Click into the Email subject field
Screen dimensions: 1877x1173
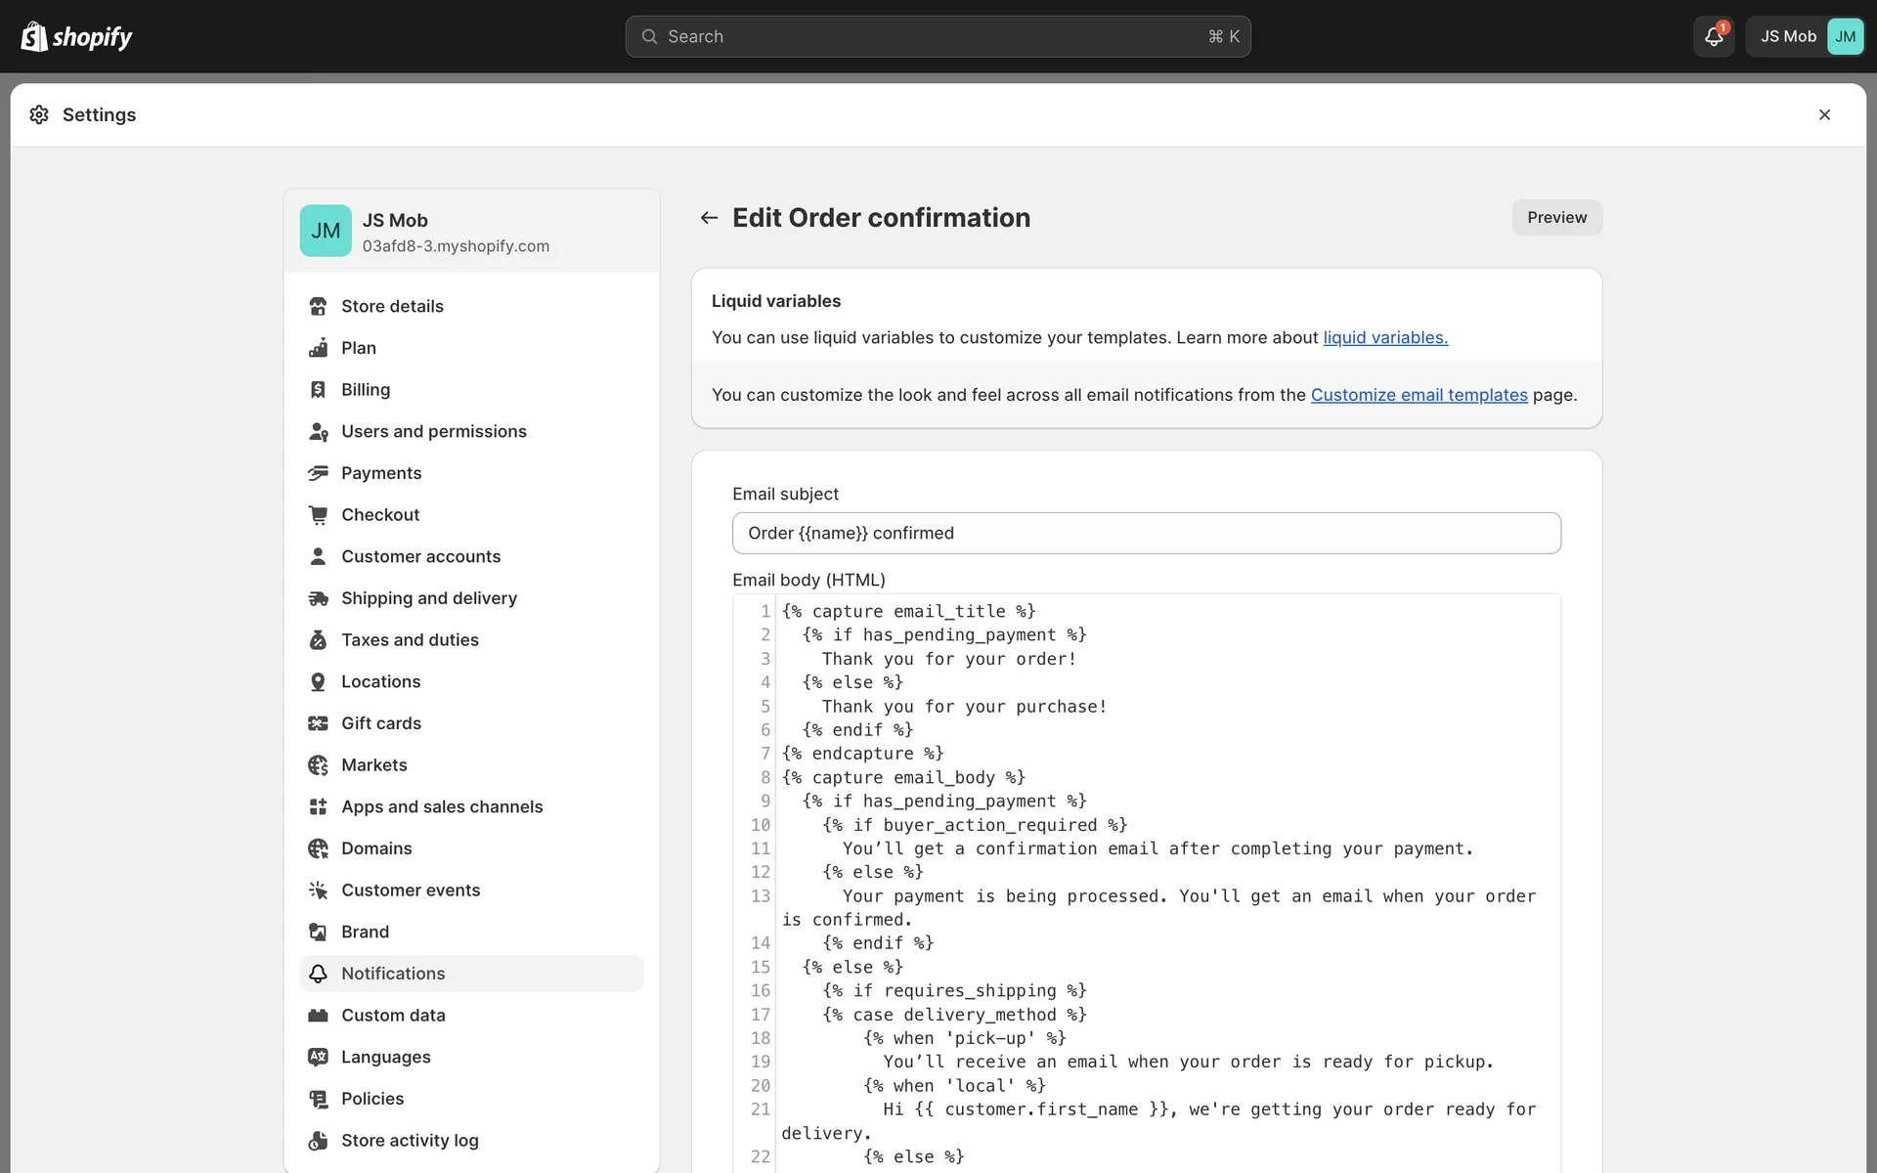1146,533
